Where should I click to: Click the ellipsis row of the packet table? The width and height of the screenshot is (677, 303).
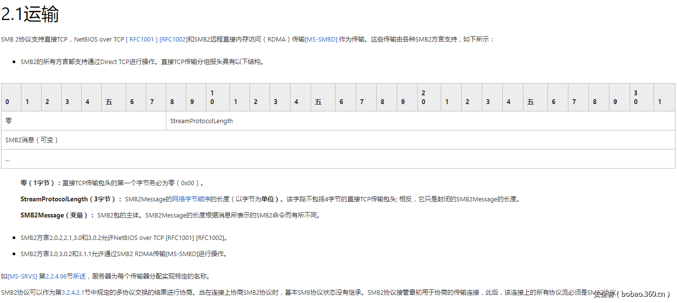click(x=7, y=159)
